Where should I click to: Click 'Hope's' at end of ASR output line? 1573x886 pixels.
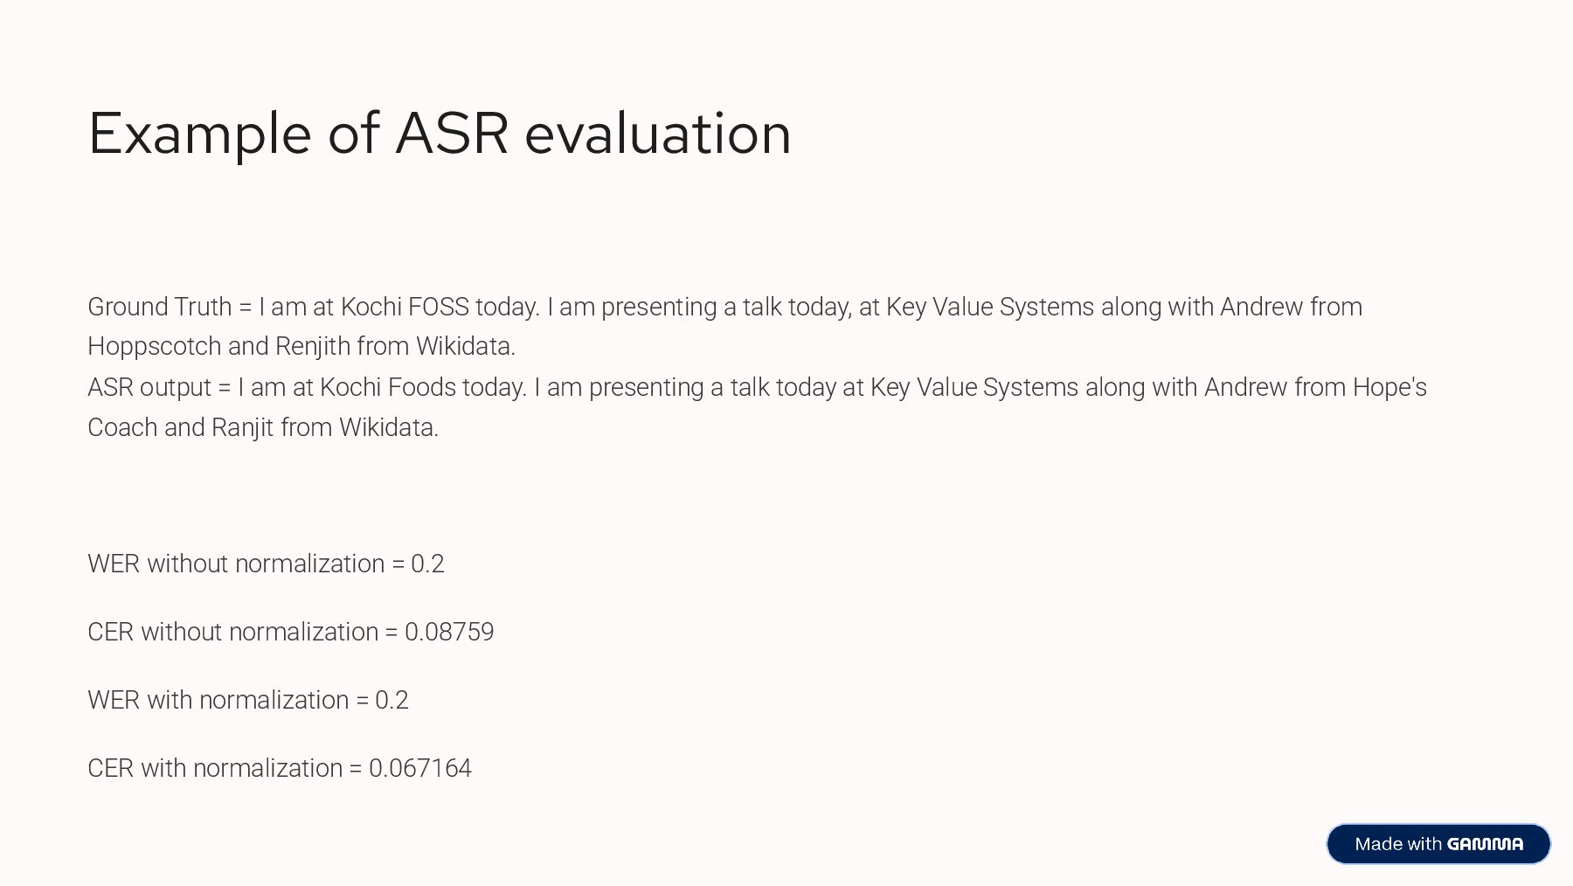point(1389,387)
